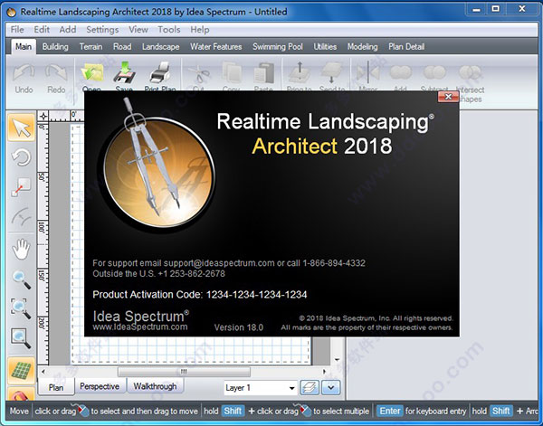Open the Add menu
Screen dimensions: 543x426
pos(68,30)
